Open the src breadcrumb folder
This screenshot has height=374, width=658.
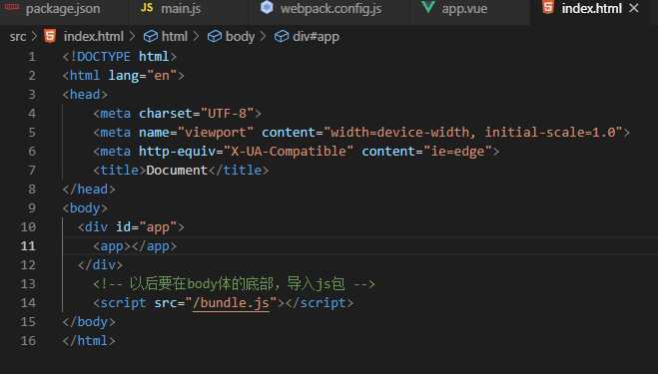coord(18,37)
